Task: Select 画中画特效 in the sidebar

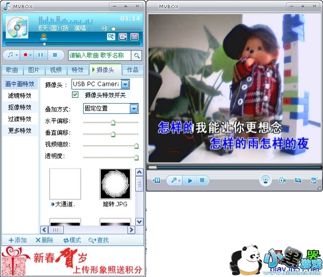Action: (20, 84)
